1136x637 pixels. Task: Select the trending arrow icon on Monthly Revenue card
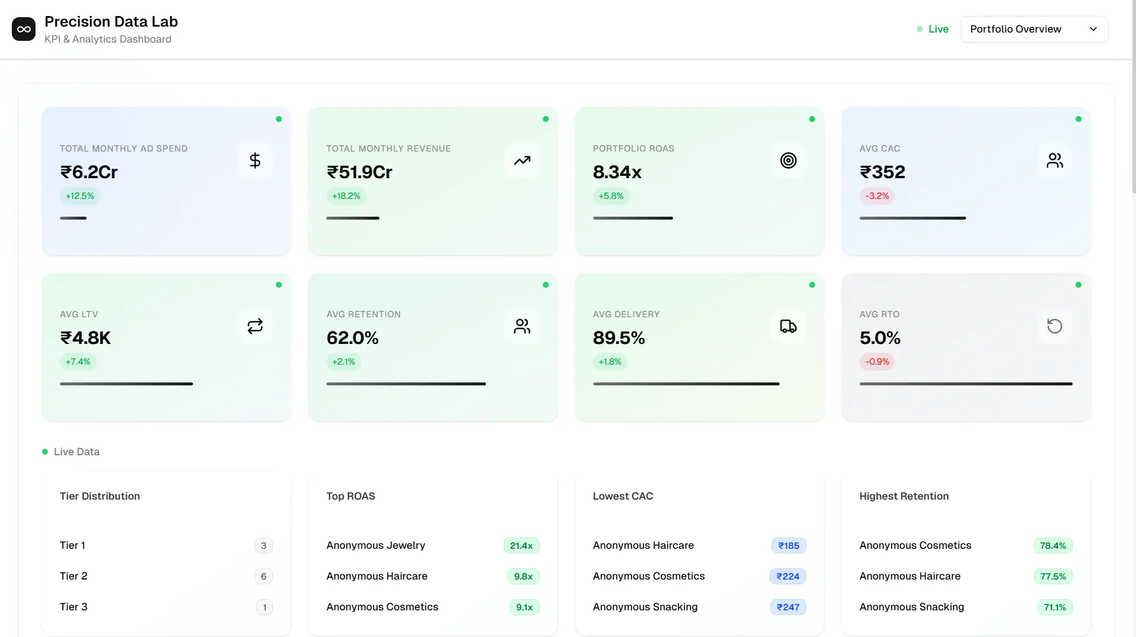[x=522, y=160]
